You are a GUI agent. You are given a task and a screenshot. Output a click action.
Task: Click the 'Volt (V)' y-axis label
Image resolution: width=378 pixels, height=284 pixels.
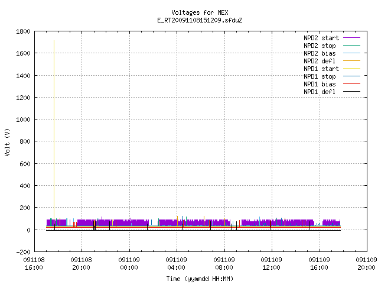pos(7,142)
